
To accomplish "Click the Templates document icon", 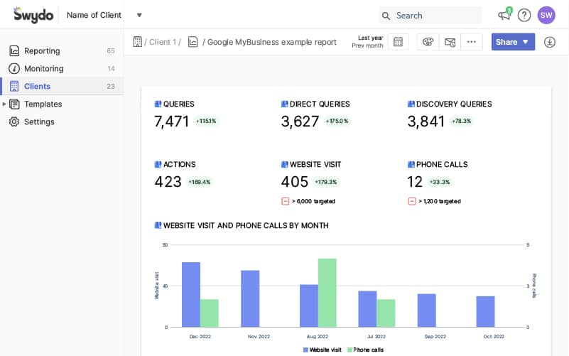I will pos(14,104).
